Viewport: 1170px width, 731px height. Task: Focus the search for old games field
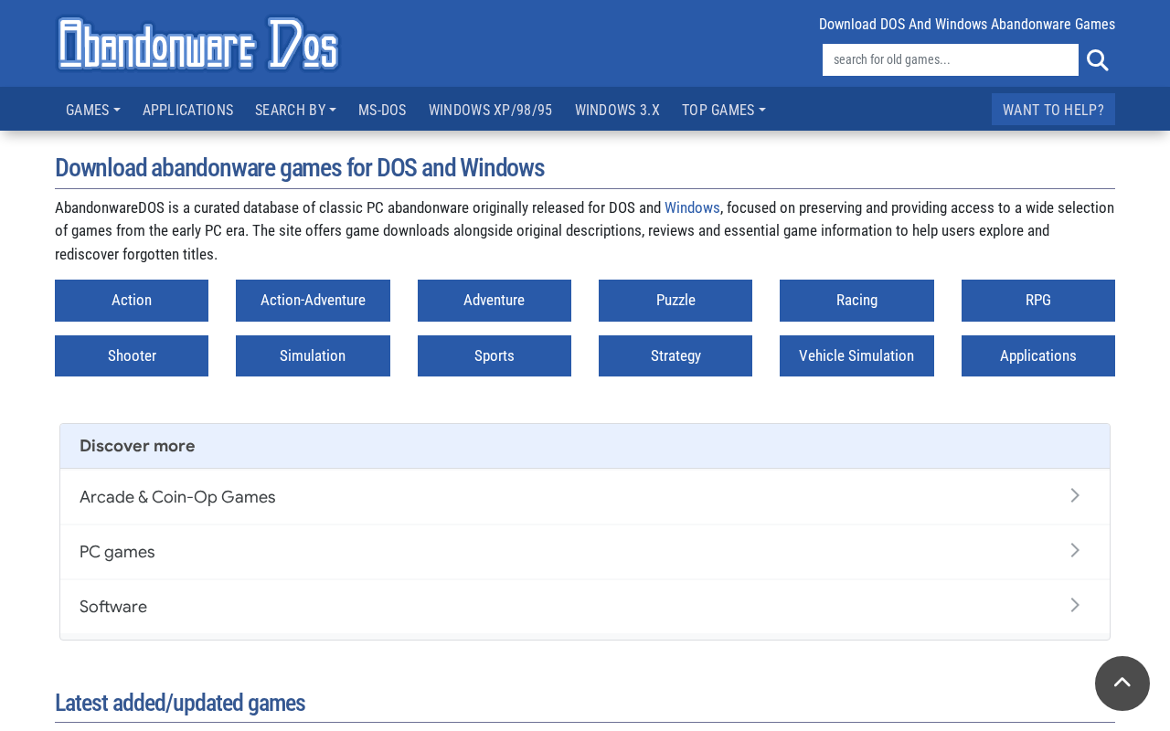point(951,60)
